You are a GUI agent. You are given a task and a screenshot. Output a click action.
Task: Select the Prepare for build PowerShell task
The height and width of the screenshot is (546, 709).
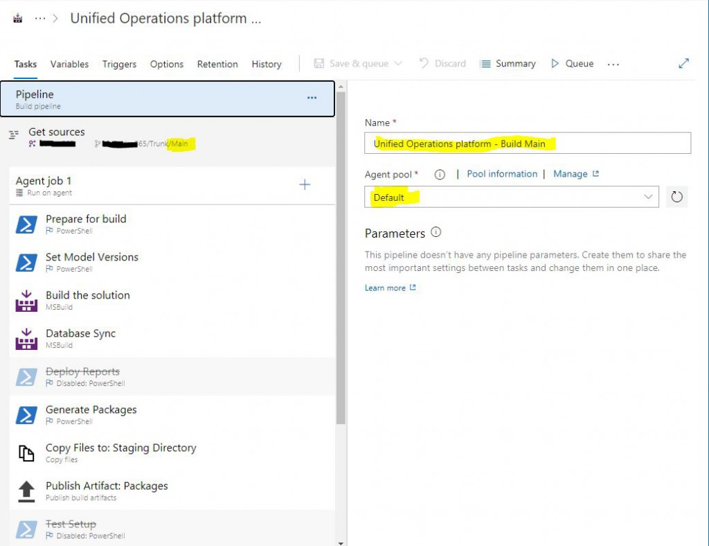pyautogui.click(x=86, y=224)
